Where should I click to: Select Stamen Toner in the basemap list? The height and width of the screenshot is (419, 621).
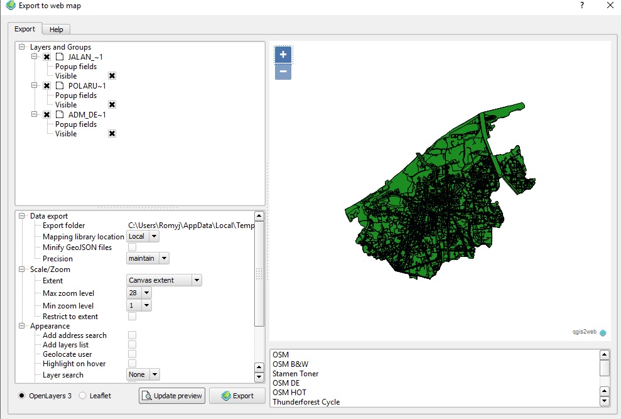[x=296, y=373]
